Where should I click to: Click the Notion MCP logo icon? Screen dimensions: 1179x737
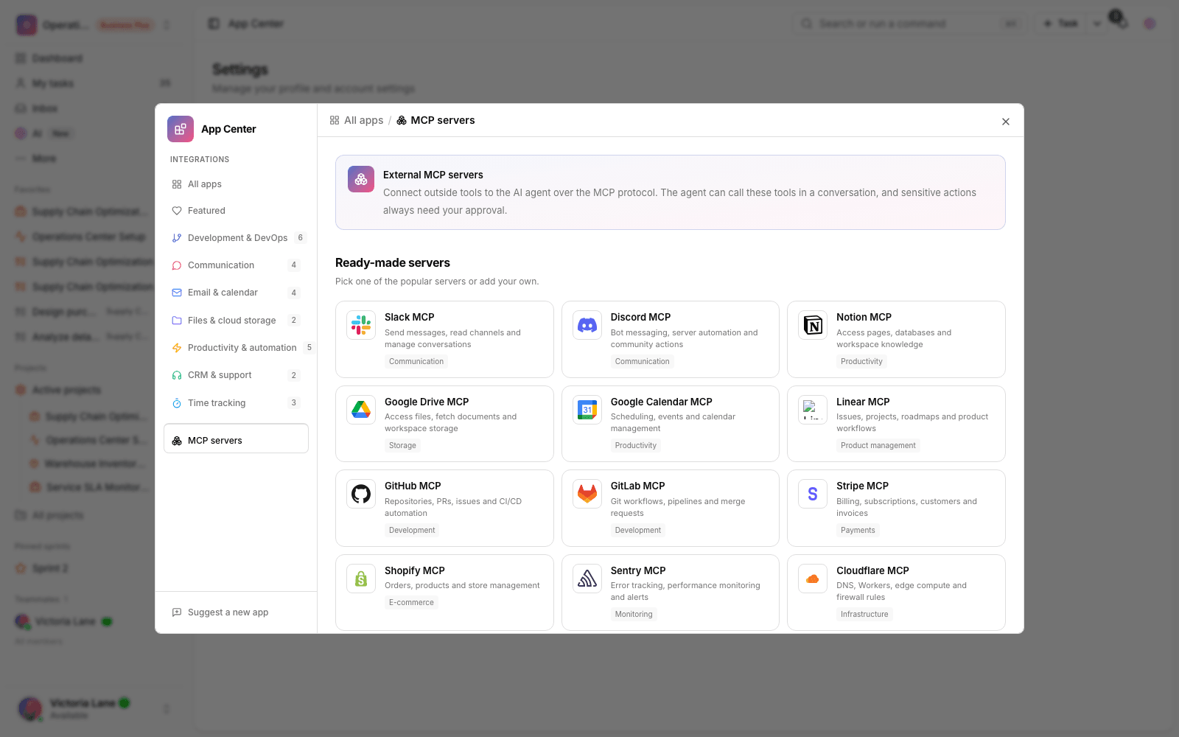click(813, 325)
